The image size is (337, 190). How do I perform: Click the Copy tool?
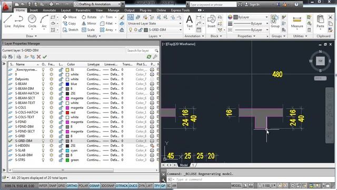click(70, 23)
